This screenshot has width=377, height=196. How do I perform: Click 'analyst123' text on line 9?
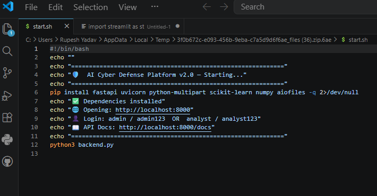click(239, 119)
